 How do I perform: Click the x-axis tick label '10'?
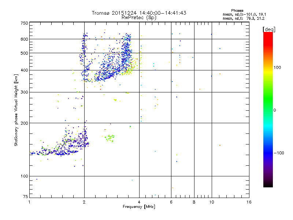(212, 202)
